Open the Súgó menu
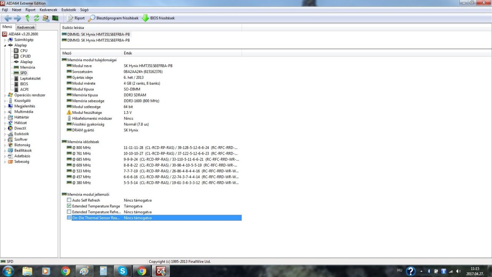Viewport: 492px width, 277px height. point(84,10)
